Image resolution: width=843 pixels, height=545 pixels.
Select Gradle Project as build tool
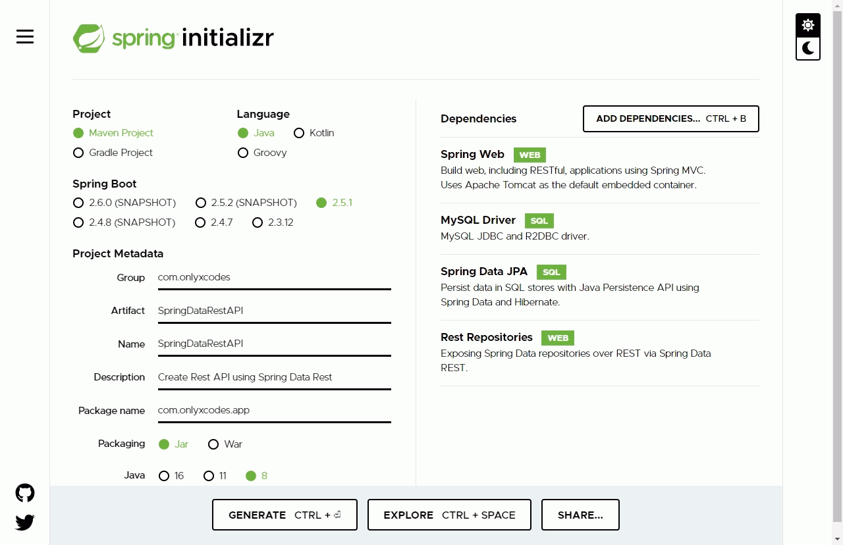coord(78,153)
